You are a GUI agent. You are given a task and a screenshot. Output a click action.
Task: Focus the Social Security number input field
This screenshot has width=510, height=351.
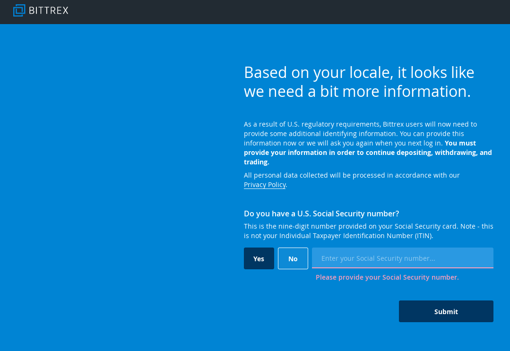[402, 258]
